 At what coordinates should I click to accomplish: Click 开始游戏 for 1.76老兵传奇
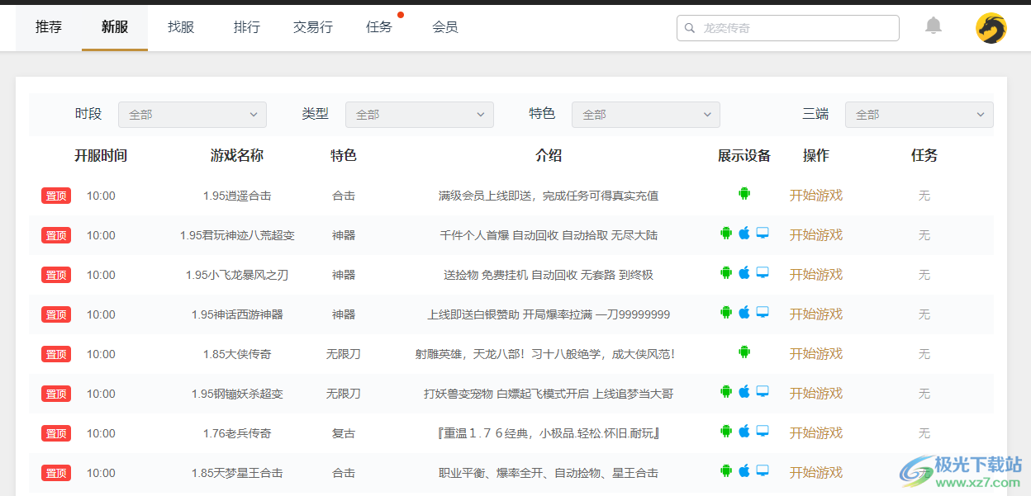click(x=816, y=433)
